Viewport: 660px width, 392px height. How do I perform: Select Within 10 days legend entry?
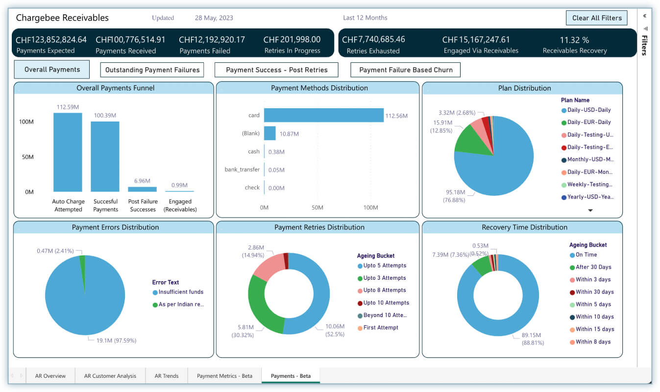[x=591, y=317]
